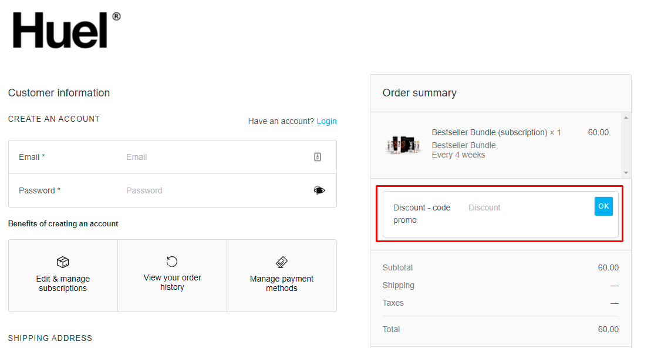Click the 'Total' label

point(391,329)
